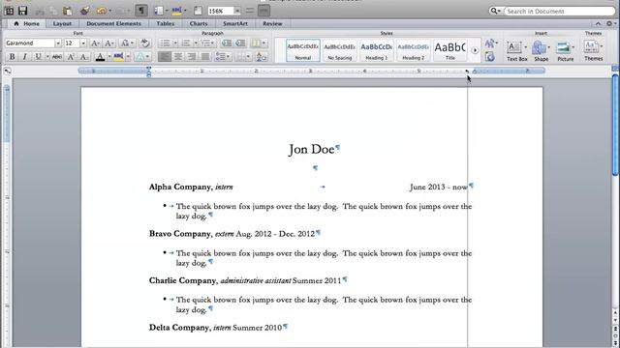Open the Document Elements tab
The image size is (620, 348).
[x=113, y=23]
